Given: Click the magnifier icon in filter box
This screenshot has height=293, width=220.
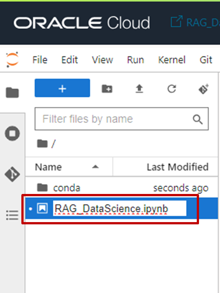Looking at the screenshot, I should 198,119.
